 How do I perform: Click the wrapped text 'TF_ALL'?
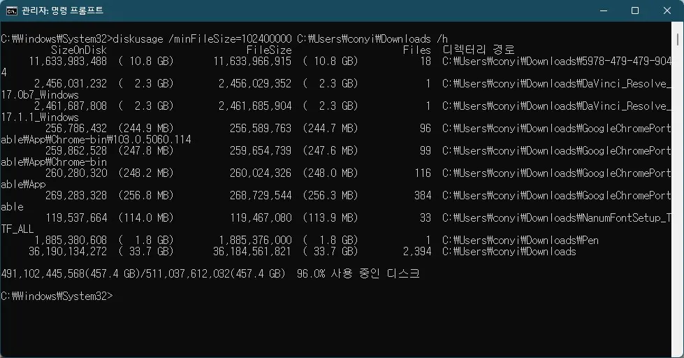(17, 229)
